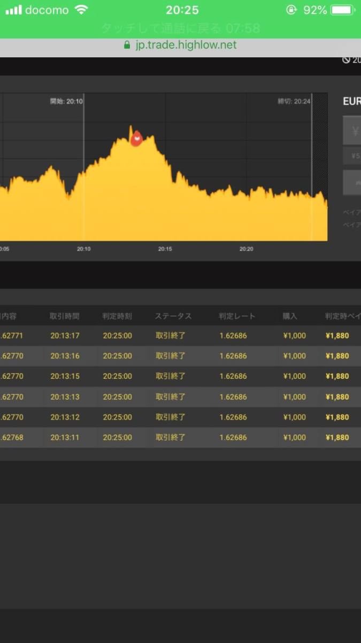
Task: Select trade time 20:13:17 cell
Action: point(65,335)
